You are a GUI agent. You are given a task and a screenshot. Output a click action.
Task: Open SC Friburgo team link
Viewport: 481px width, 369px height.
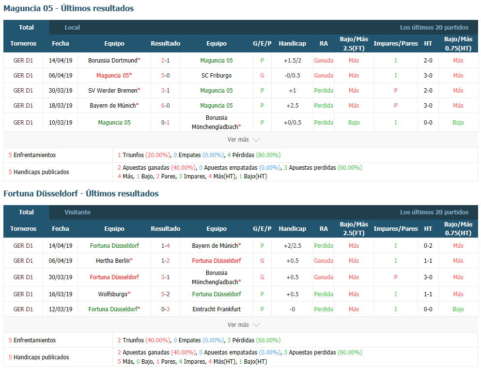[216, 76]
